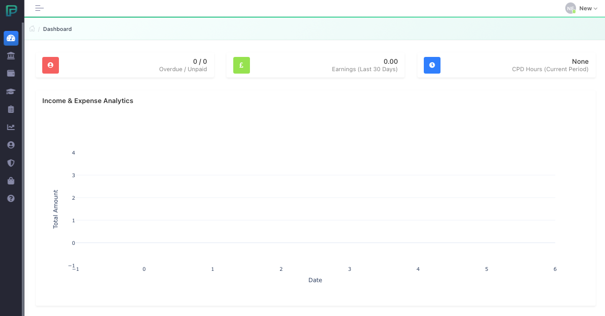Click the dashboard speedometer icon in sidebar
Image resolution: width=605 pixels, height=316 pixels.
tap(11, 38)
